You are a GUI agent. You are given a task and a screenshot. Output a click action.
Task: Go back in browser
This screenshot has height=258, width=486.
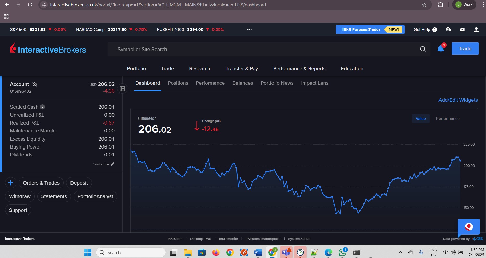[x=7, y=5]
